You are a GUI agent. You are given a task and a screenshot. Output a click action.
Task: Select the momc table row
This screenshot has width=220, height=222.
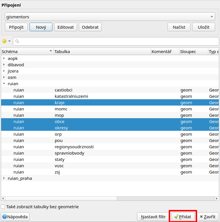(110, 109)
